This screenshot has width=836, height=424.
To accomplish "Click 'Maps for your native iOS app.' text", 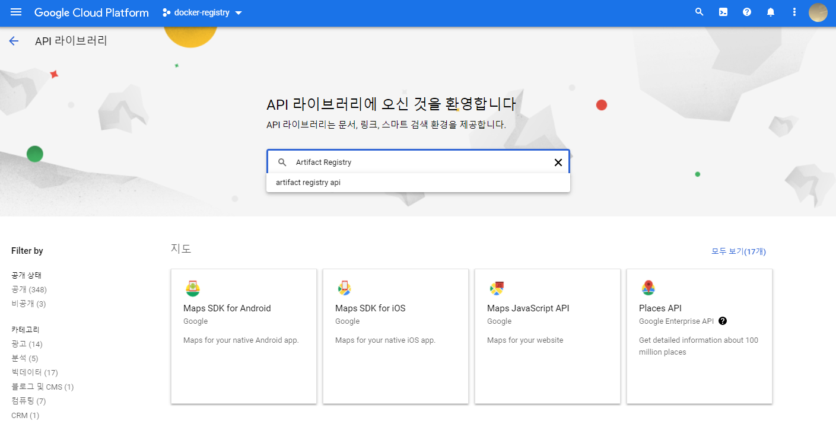I will 385,340.
